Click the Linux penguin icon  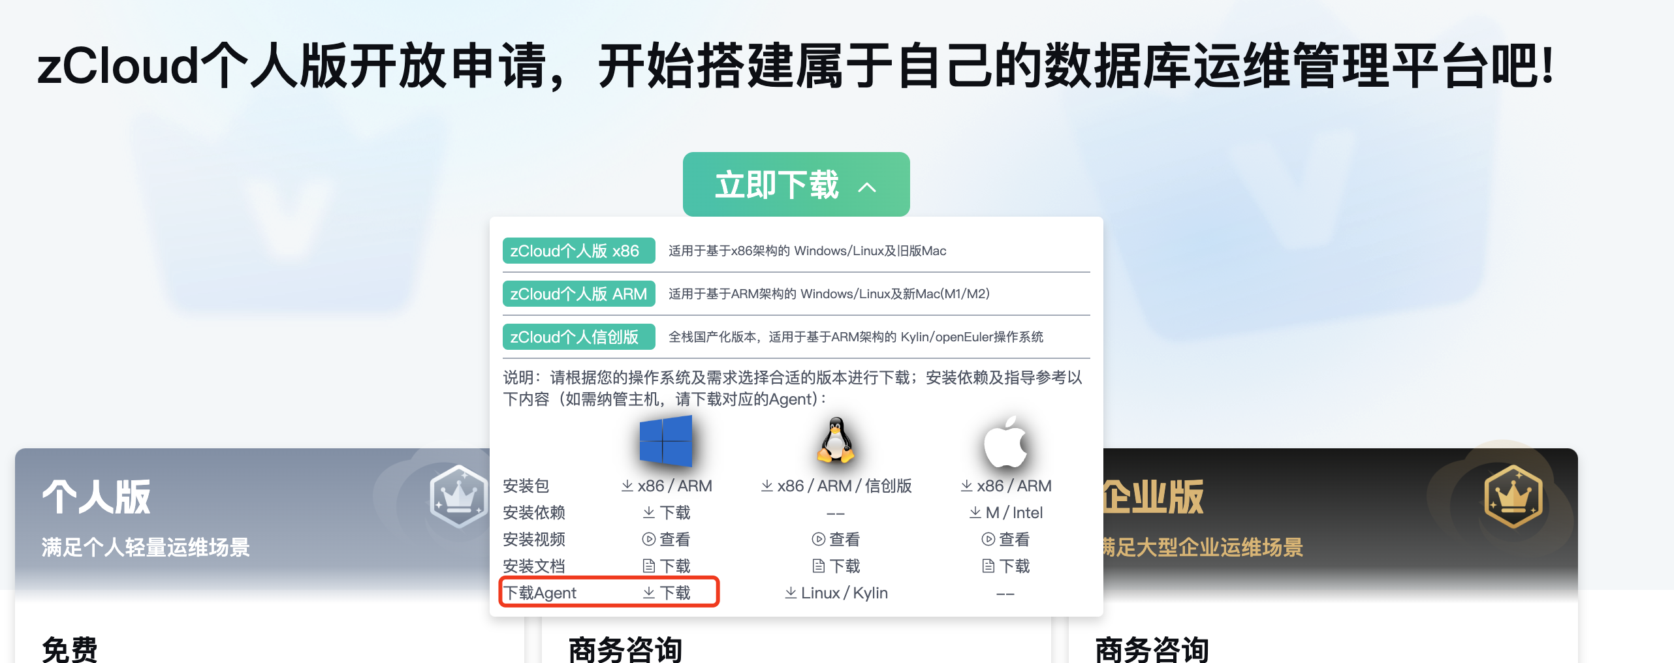point(836,440)
